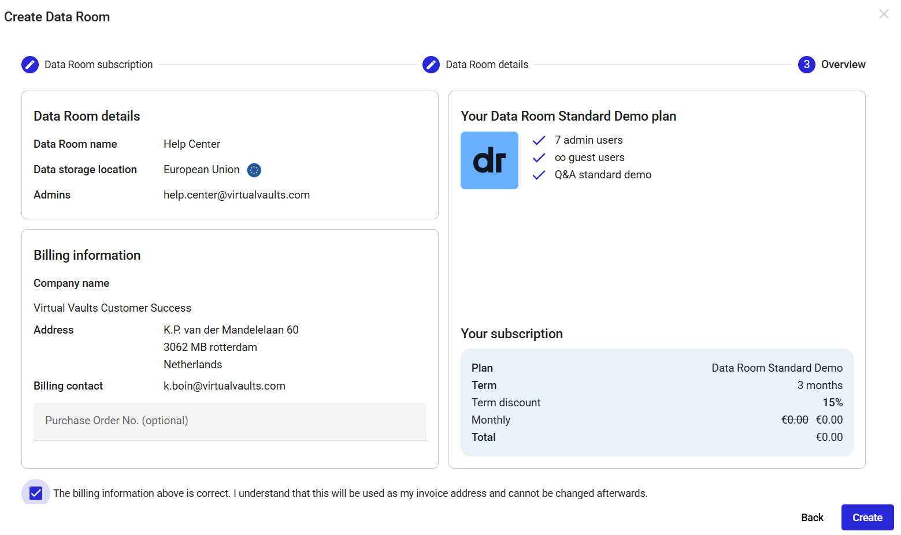Click the help.center@virtualvaults.com admin email
Screen dimensions: 901x535
pos(236,195)
